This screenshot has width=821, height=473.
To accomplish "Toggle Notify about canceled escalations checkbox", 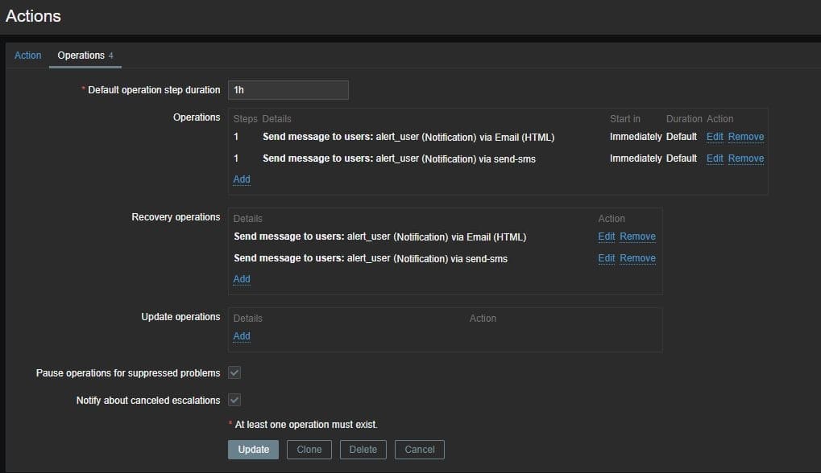I will [234, 400].
